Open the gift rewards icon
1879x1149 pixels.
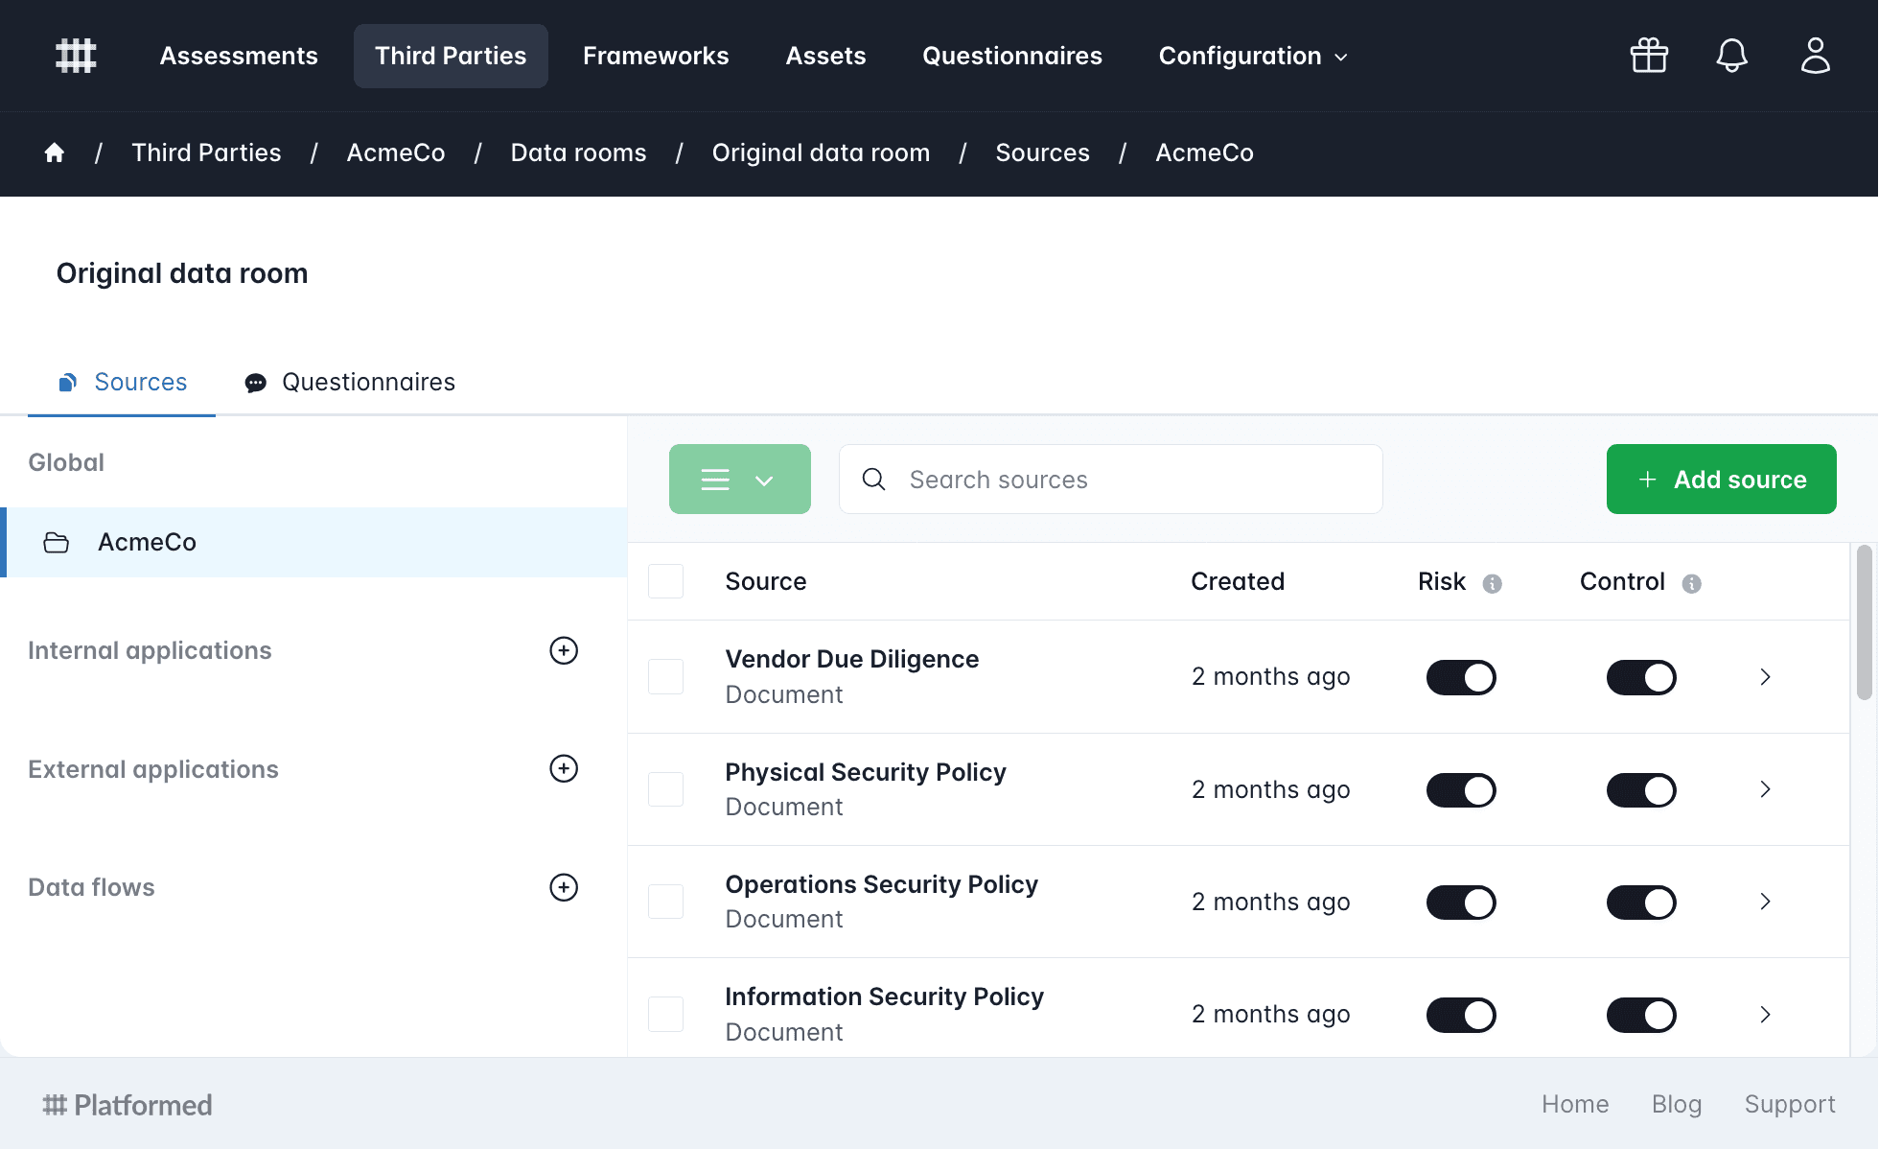point(1649,56)
